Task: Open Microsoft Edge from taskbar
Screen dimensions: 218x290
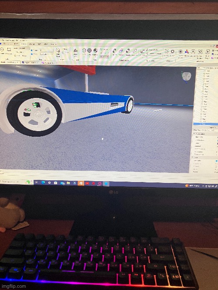Action: coord(43,183)
